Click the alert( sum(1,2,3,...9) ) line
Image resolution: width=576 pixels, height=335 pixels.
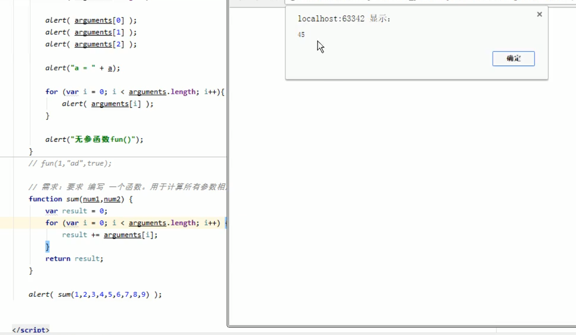[95, 294]
